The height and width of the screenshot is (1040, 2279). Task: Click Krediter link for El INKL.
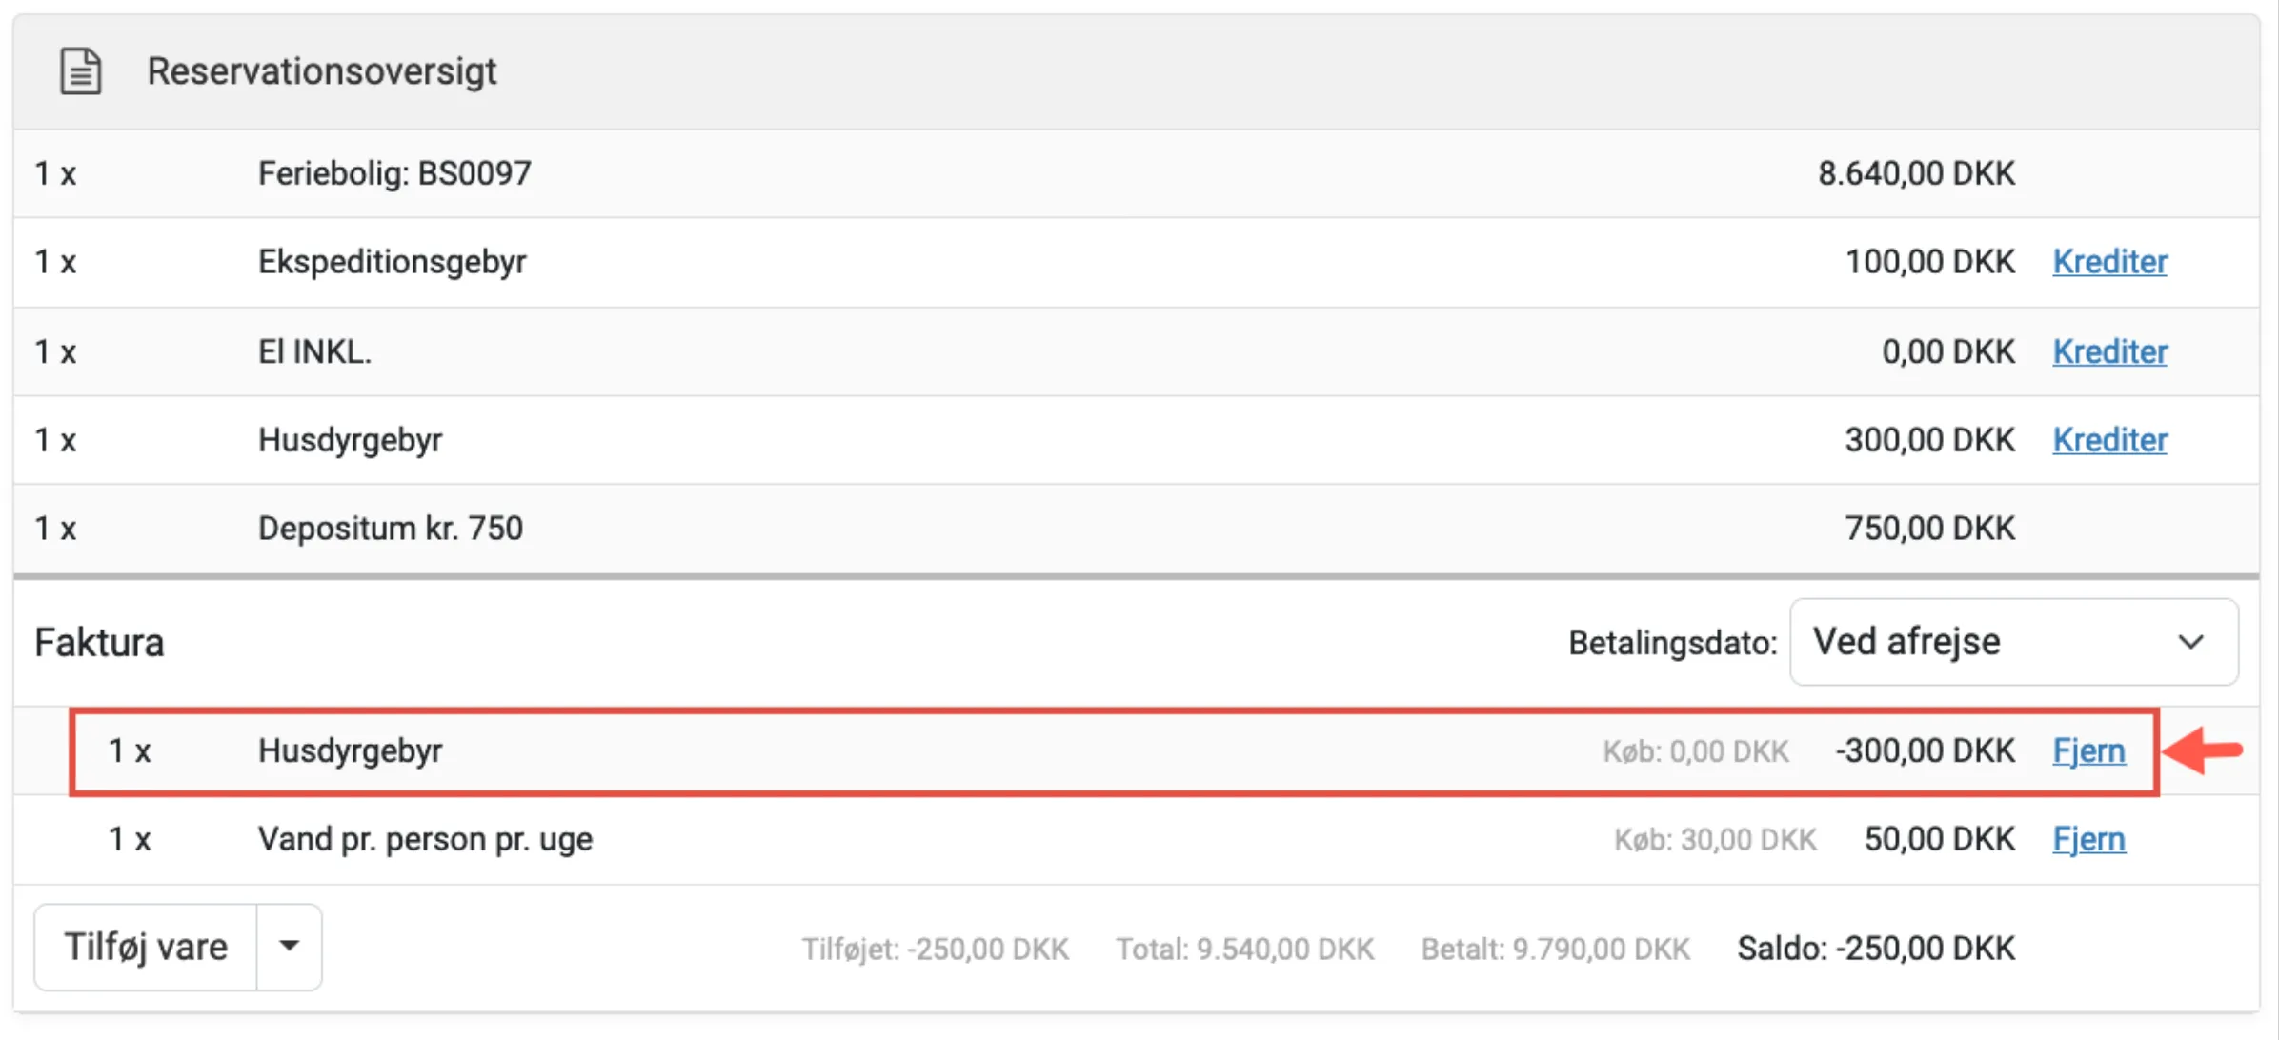pos(2109,351)
